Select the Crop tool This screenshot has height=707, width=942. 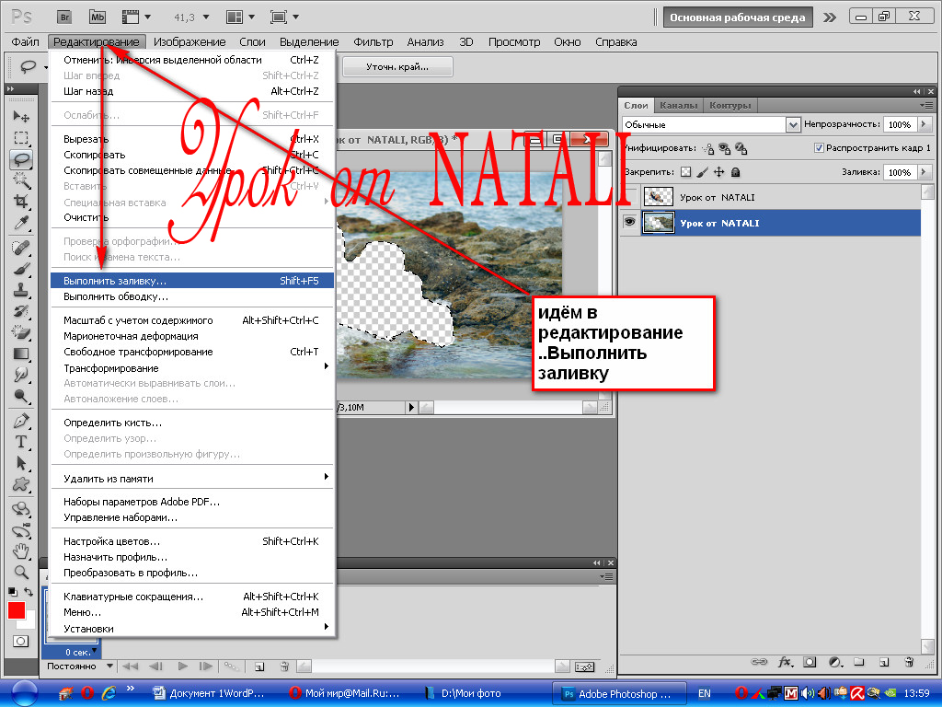pos(21,201)
